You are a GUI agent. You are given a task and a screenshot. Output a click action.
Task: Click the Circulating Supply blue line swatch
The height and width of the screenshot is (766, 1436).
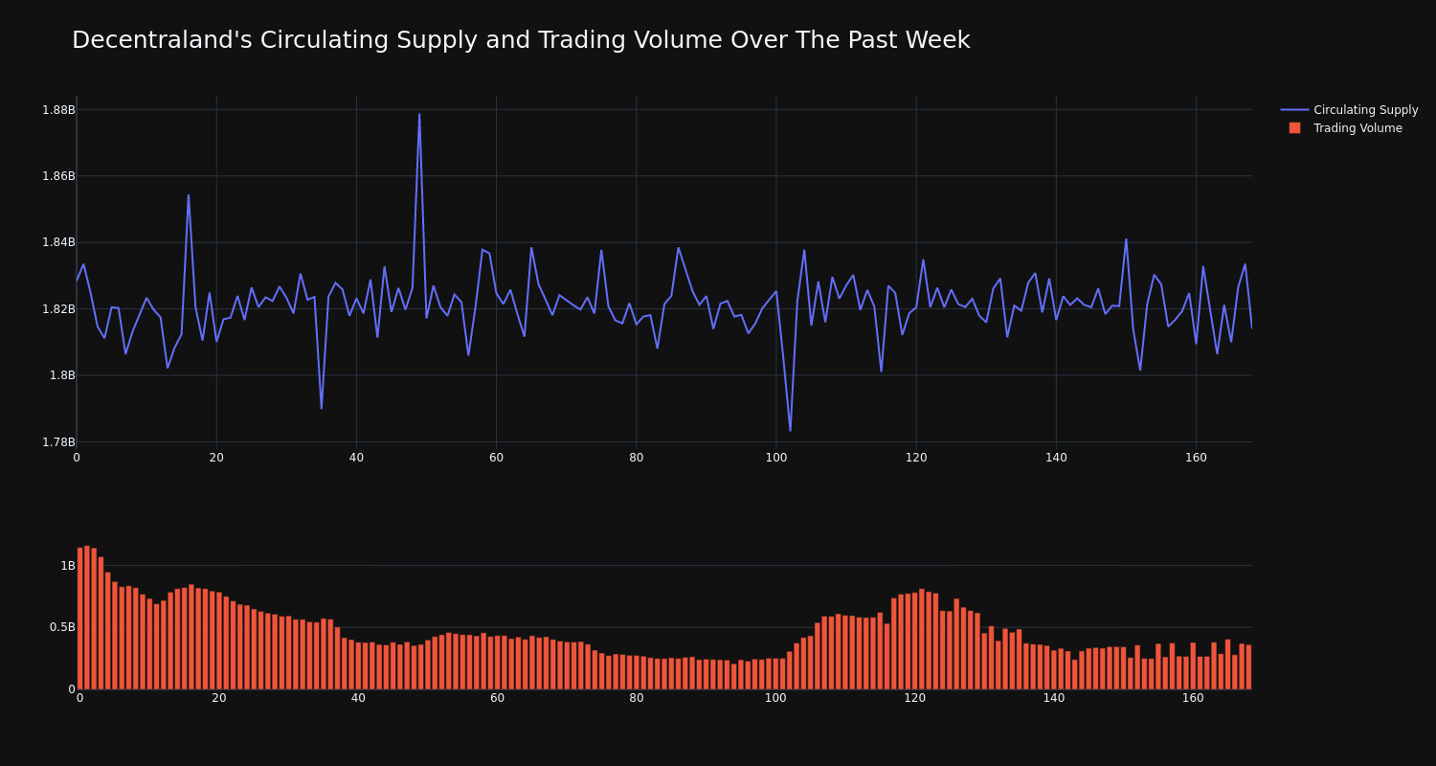[1294, 110]
